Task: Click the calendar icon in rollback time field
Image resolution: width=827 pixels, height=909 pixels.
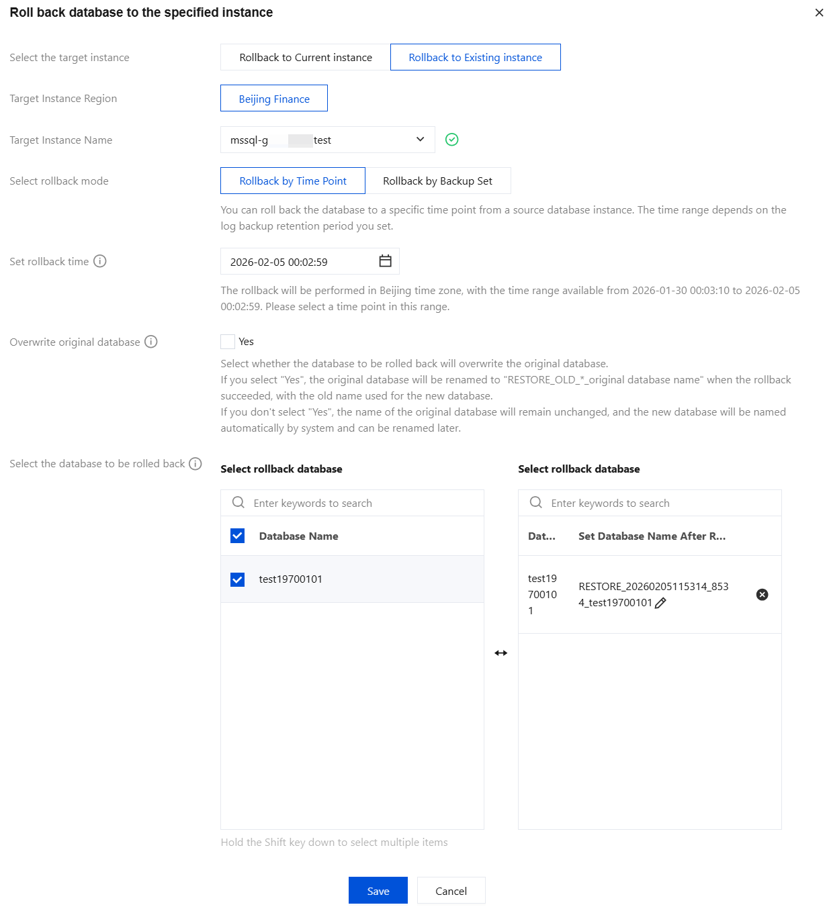Action: [x=385, y=261]
